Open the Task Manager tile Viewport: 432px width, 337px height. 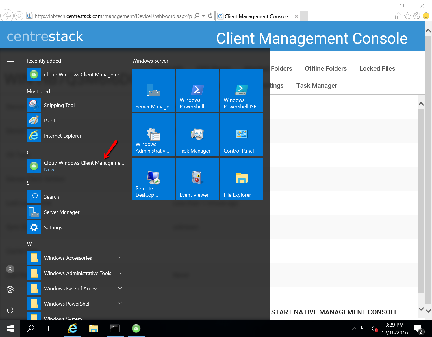(197, 135)
